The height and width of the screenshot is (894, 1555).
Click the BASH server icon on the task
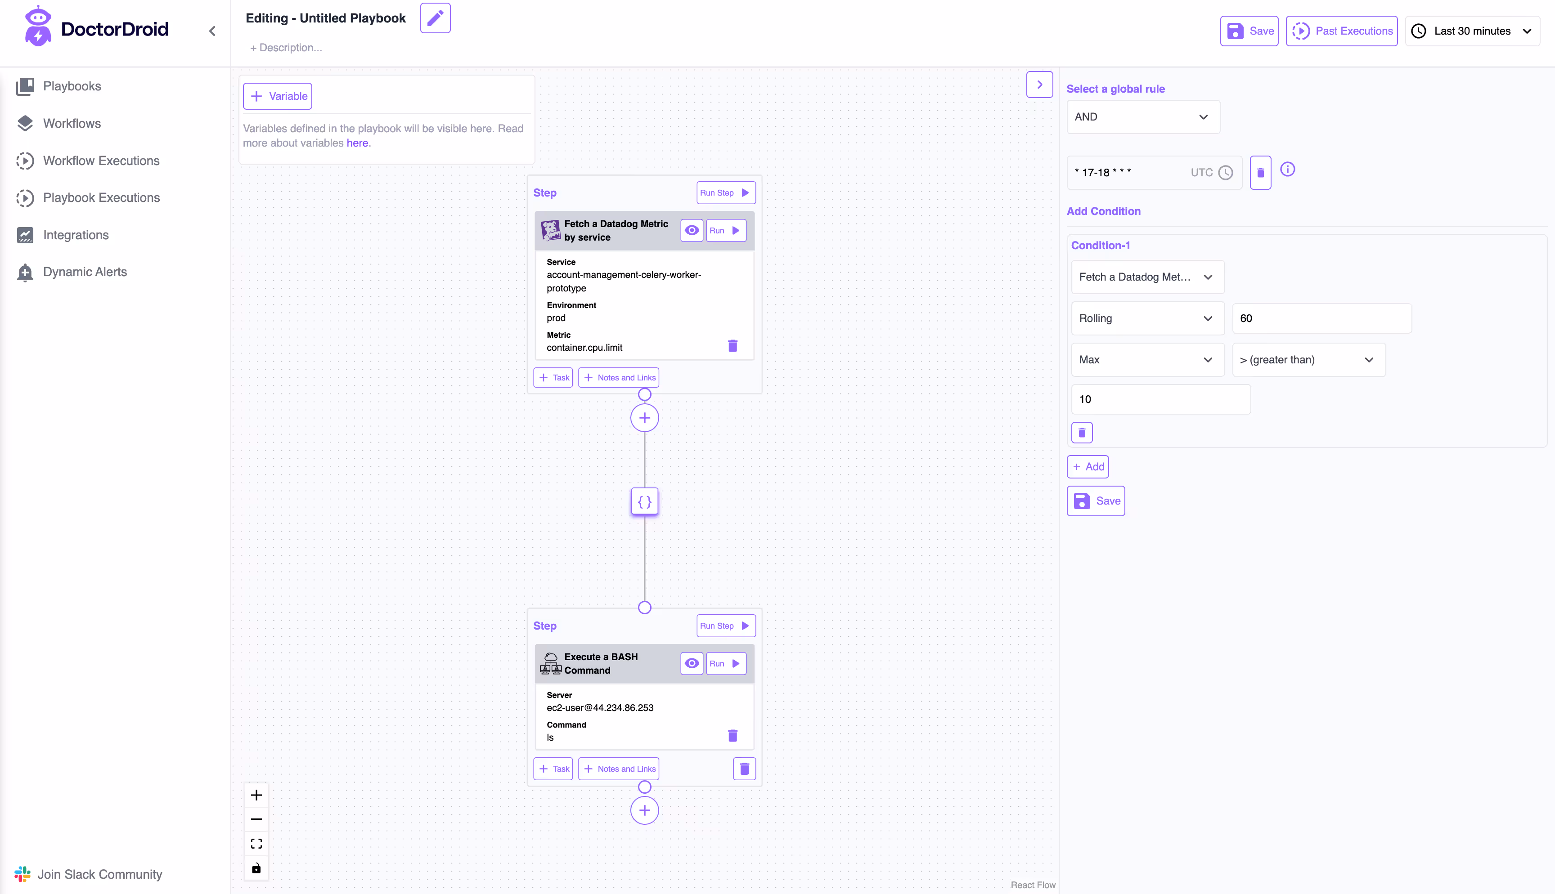coord(550,664)
